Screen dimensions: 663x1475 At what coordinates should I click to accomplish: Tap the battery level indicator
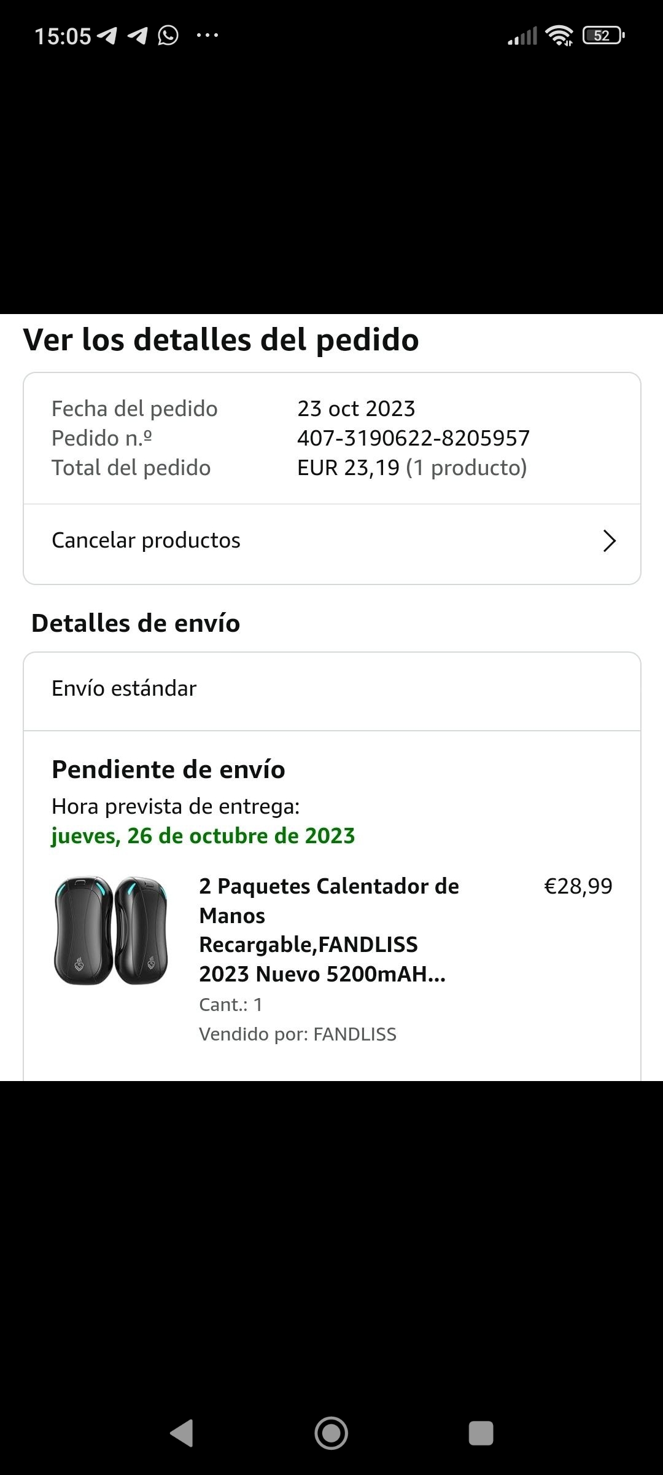[x=603, y=36]
